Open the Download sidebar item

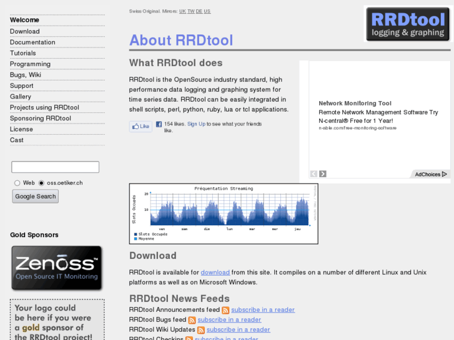[24, 31]
